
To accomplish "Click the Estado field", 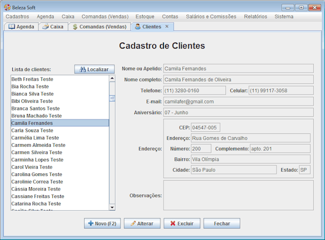I will [x=305, y=170].
